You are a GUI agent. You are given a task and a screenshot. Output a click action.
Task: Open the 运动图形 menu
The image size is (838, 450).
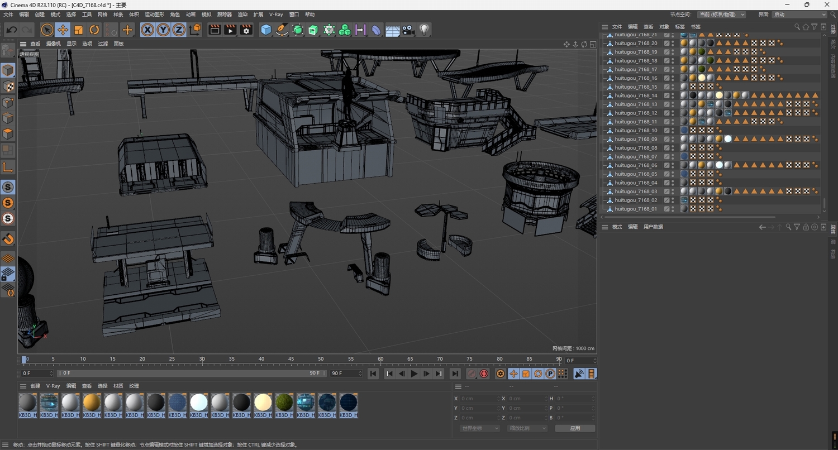click(154, 15)
